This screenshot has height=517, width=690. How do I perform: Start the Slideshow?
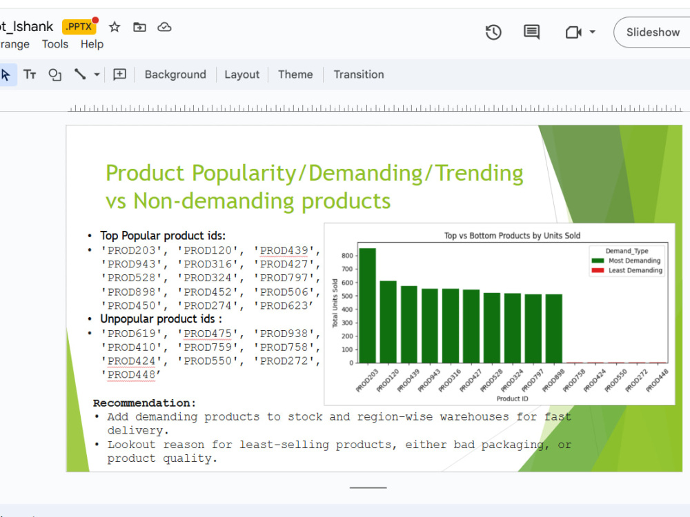coord(653,32)
